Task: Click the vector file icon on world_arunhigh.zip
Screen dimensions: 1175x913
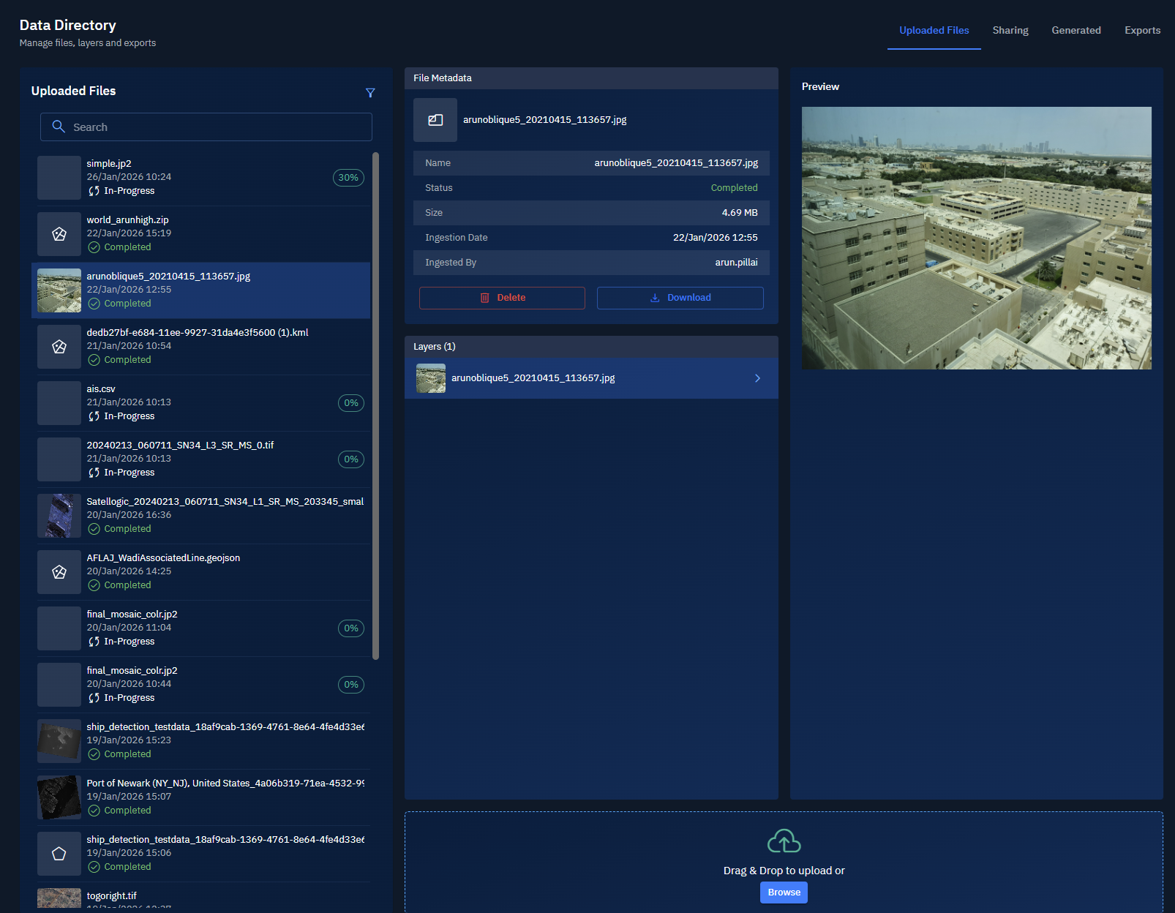Action: click(x=59, y=233)
